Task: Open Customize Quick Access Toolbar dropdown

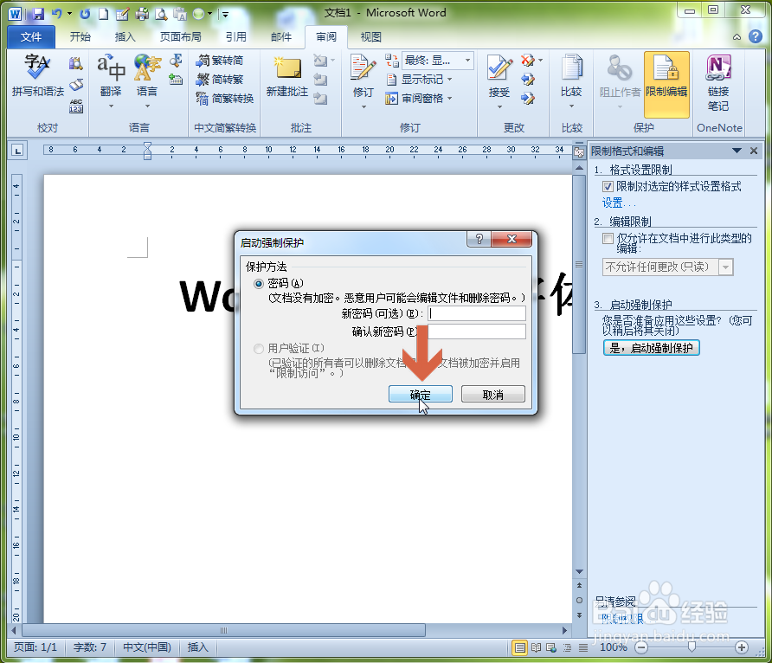Action: [225, 14]
